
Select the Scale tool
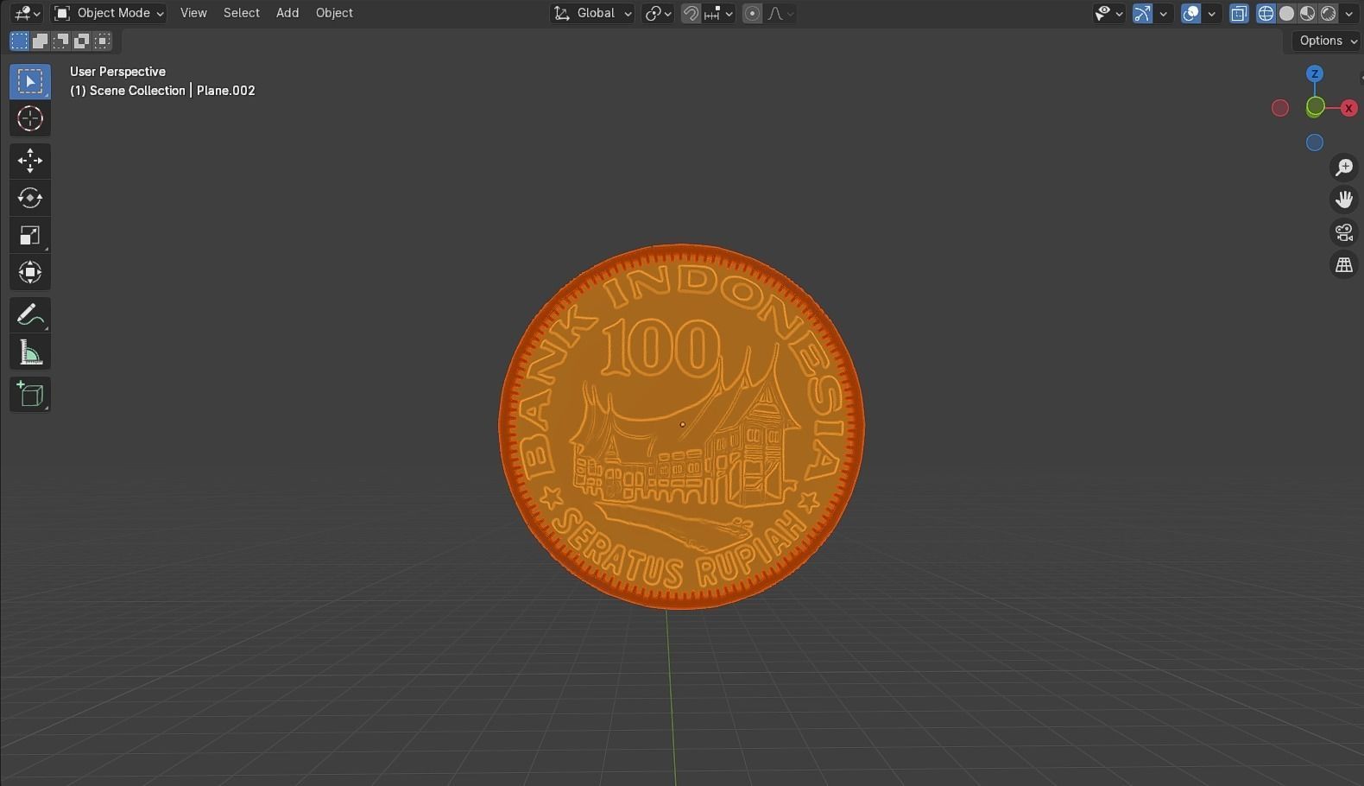[30, 235]
